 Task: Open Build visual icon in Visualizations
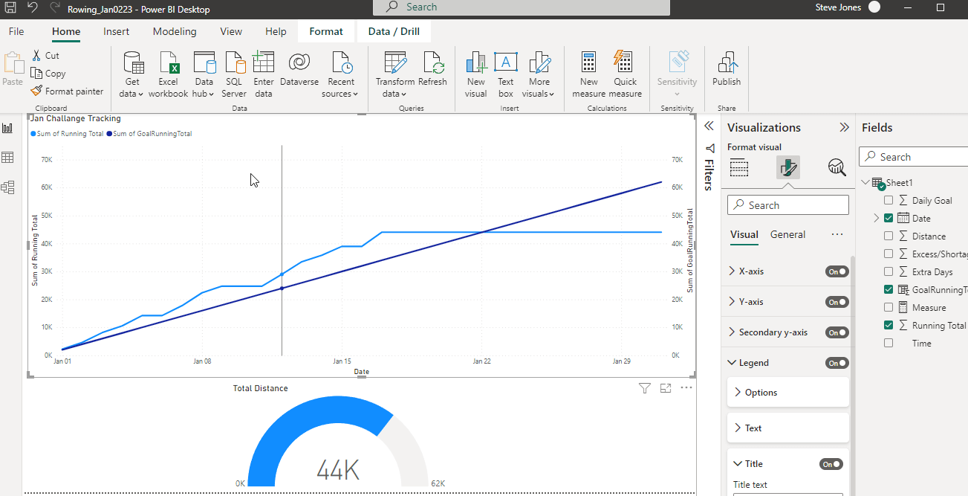coord(739,167)
